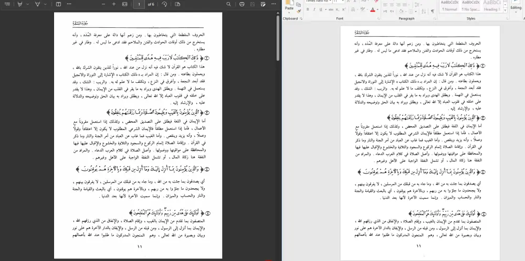Click the Word Format Painter brush
Viewport: 525px width, 261px height.
coord(299,12)
